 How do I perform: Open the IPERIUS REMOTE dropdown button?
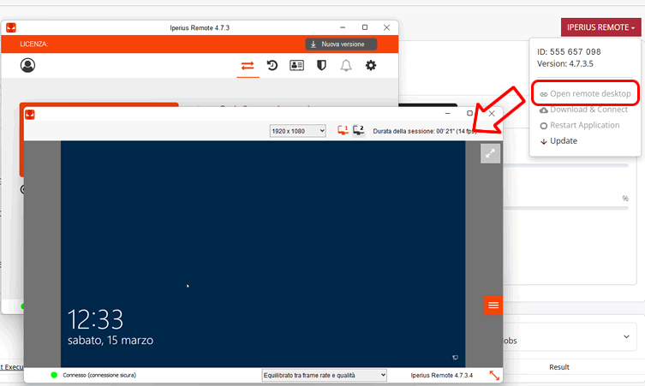[601, 27]
